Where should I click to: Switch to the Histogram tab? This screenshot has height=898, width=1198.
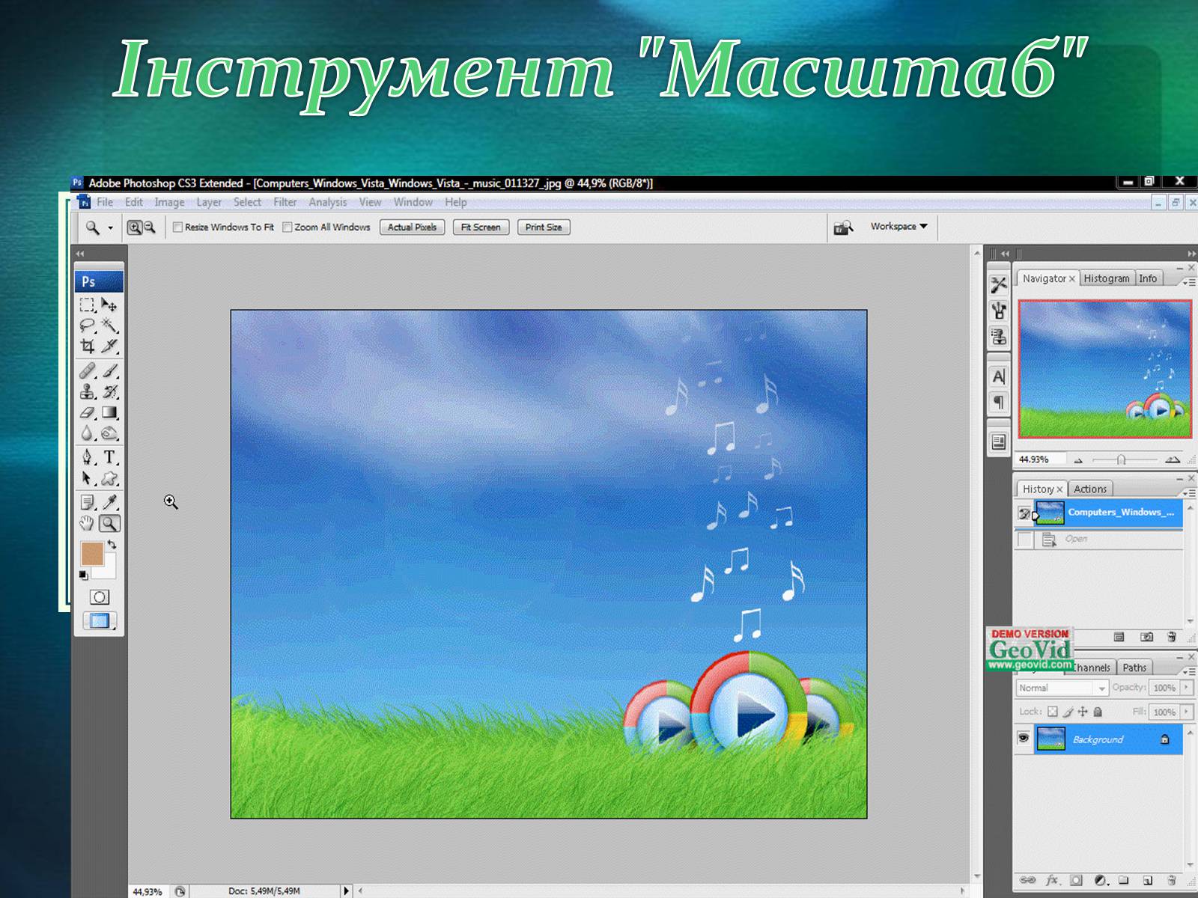pos(1107,278)
